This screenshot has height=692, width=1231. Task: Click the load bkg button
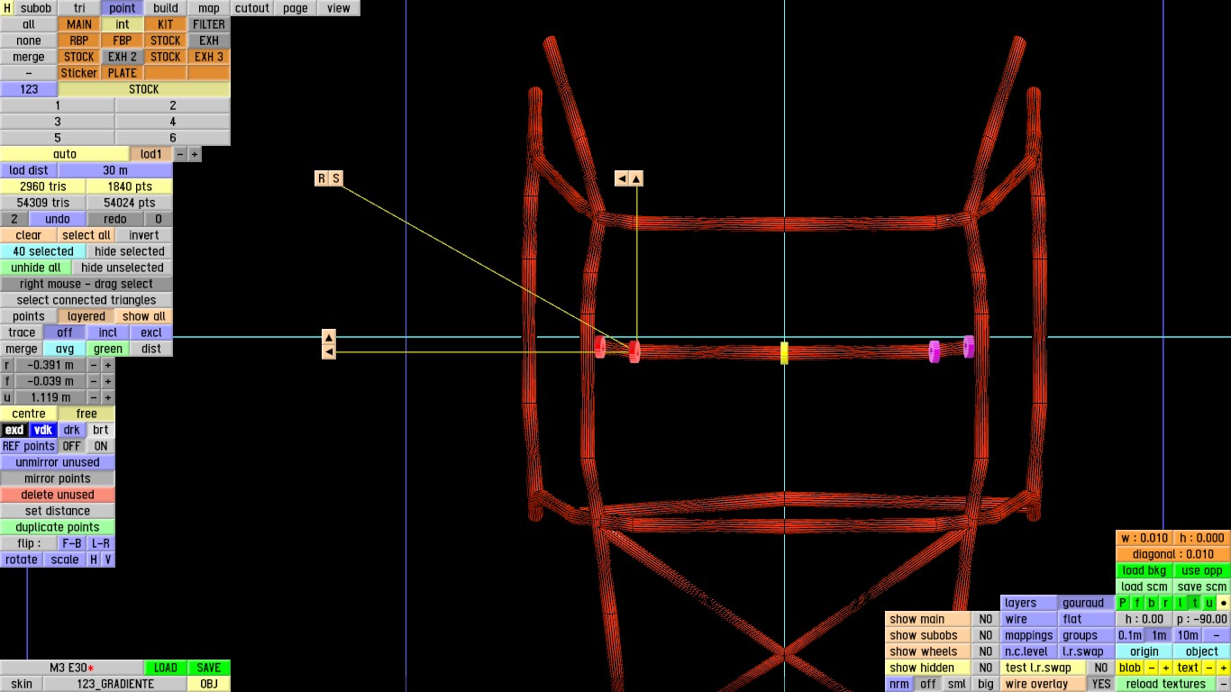[1144, 570]
